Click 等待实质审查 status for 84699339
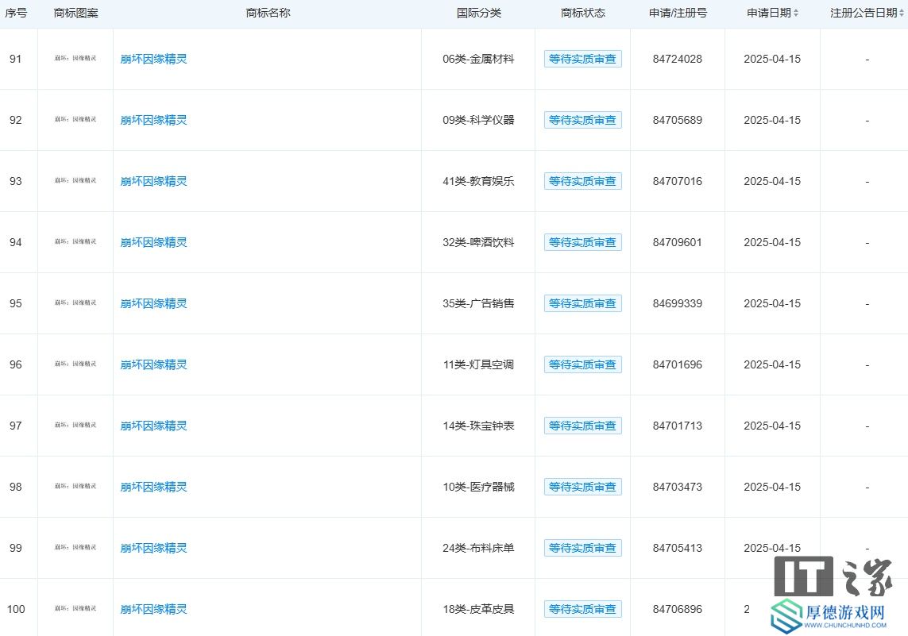Image resolution: width=908 pixels, height=636 pixels. coord(582,304)
